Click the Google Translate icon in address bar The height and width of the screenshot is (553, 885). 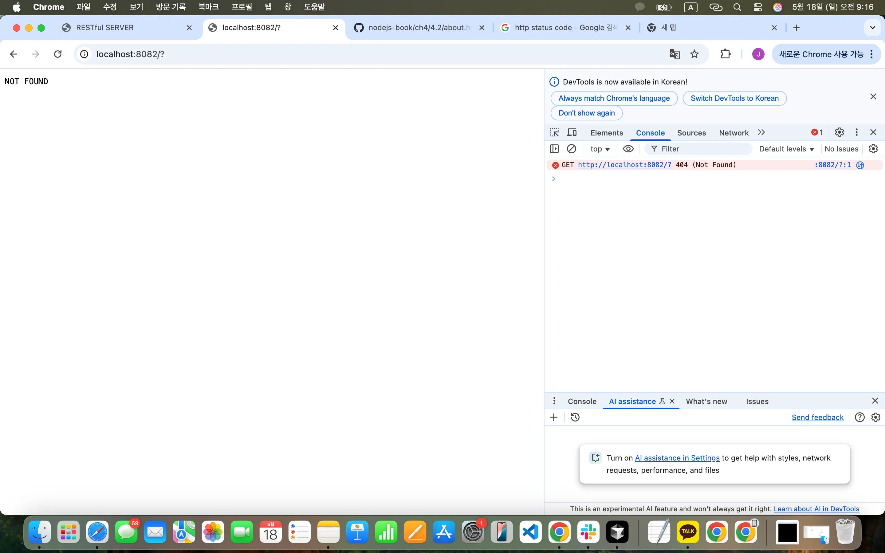point(675,54)
